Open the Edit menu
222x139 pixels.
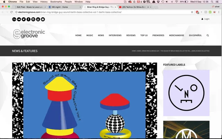tap(28, 2)
